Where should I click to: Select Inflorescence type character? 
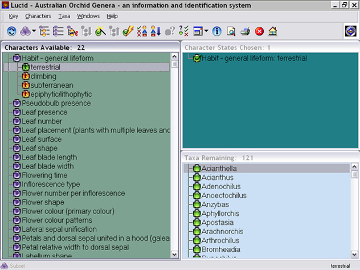click(x=51, y=184)
